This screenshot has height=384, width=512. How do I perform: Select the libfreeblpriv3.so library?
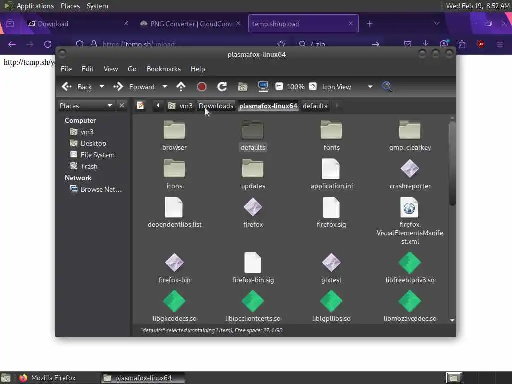click(x=410, y=268)
